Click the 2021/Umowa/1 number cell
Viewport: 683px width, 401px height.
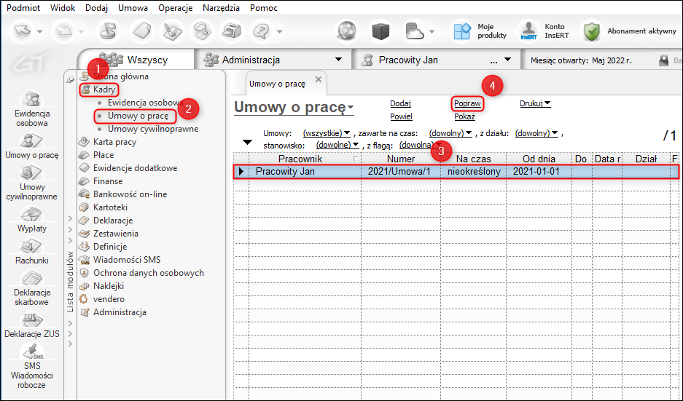(400, 171)
